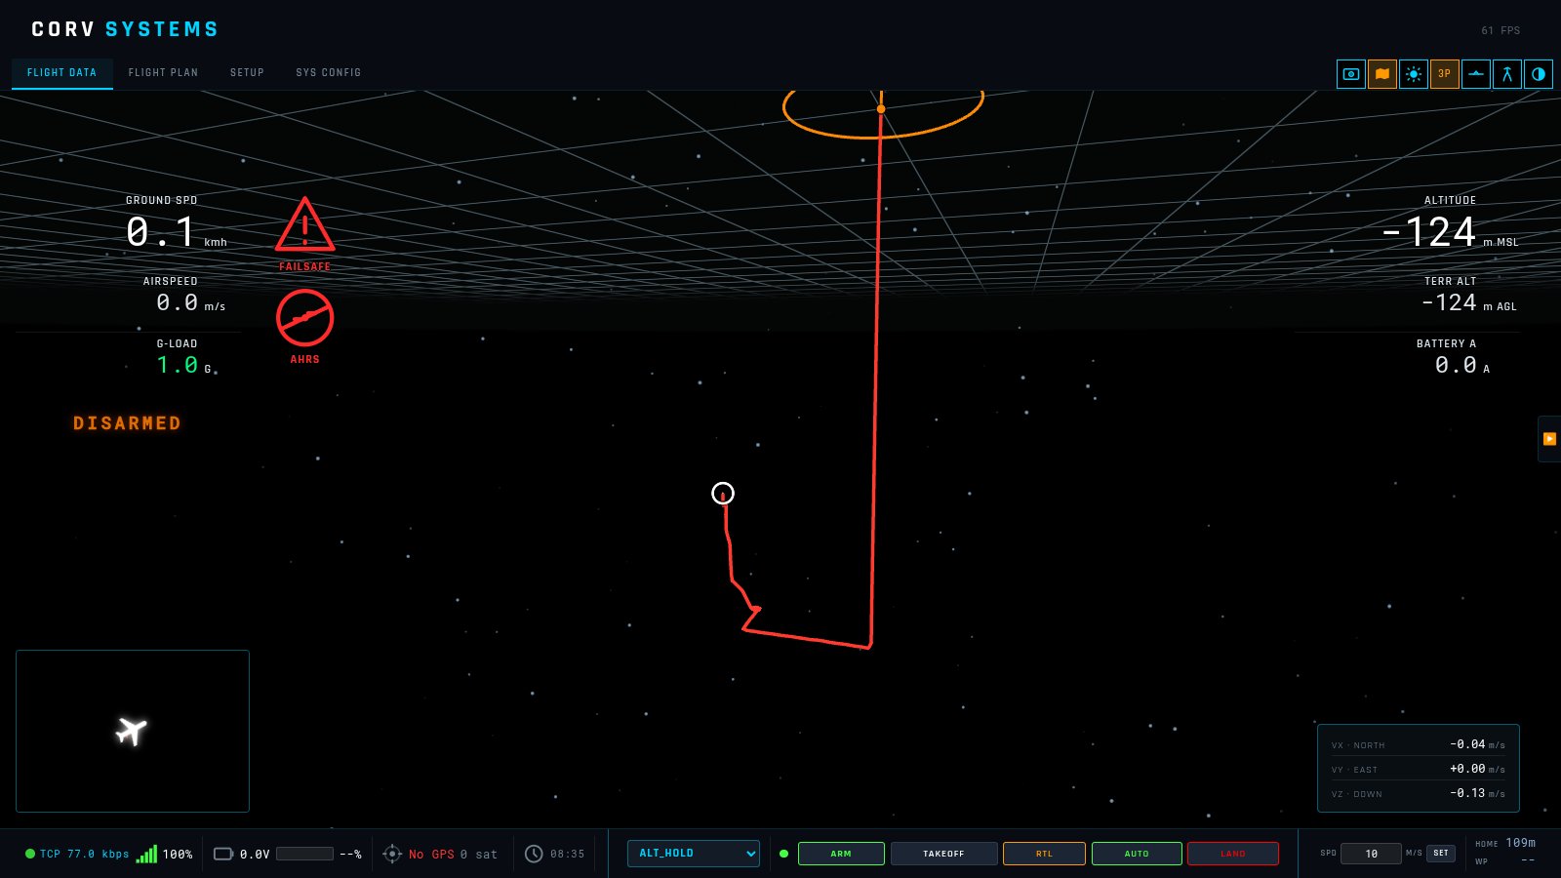The image size is (1561, 878).
Task: Click the RTL button
Action: tap(1044, 854)
